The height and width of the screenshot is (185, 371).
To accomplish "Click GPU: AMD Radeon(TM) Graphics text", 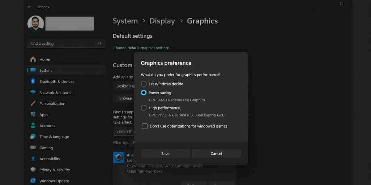I will click(177, 100).
